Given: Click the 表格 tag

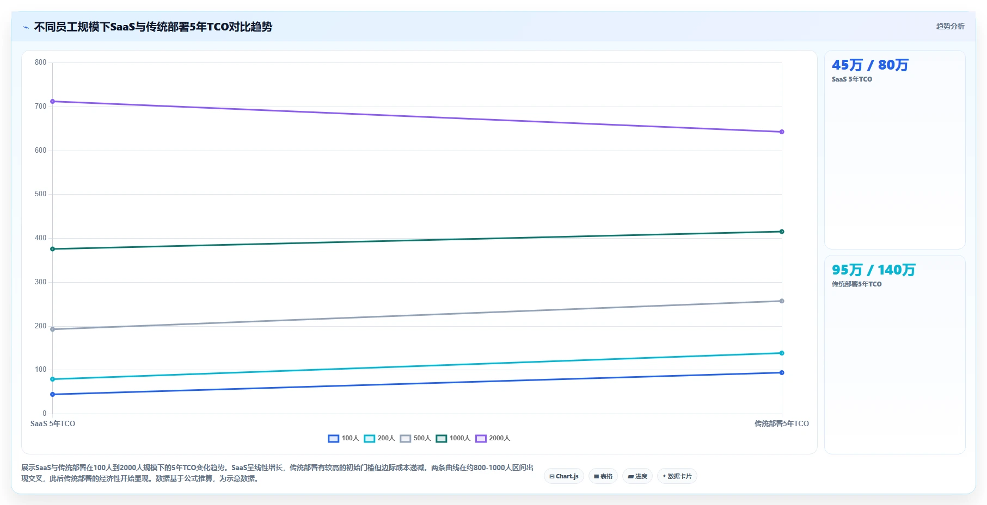Looking at the screenshot, I should (x=603, y=476).
